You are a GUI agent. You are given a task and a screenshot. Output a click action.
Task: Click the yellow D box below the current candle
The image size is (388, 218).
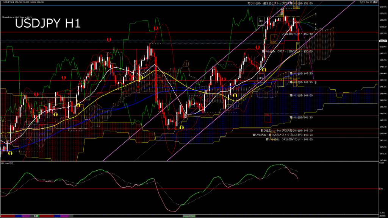tap(298, 45)
